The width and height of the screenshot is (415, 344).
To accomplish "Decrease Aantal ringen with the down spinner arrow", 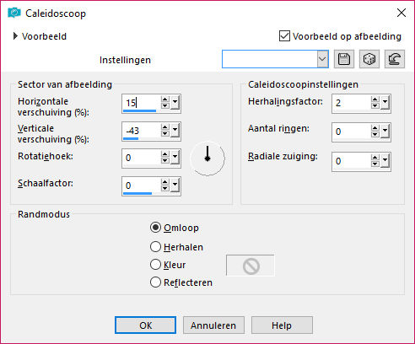I will pyautogui.click(x=375, y=135).
